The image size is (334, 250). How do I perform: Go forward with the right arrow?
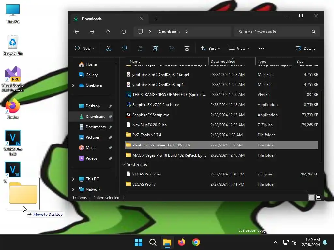point(92,32)
